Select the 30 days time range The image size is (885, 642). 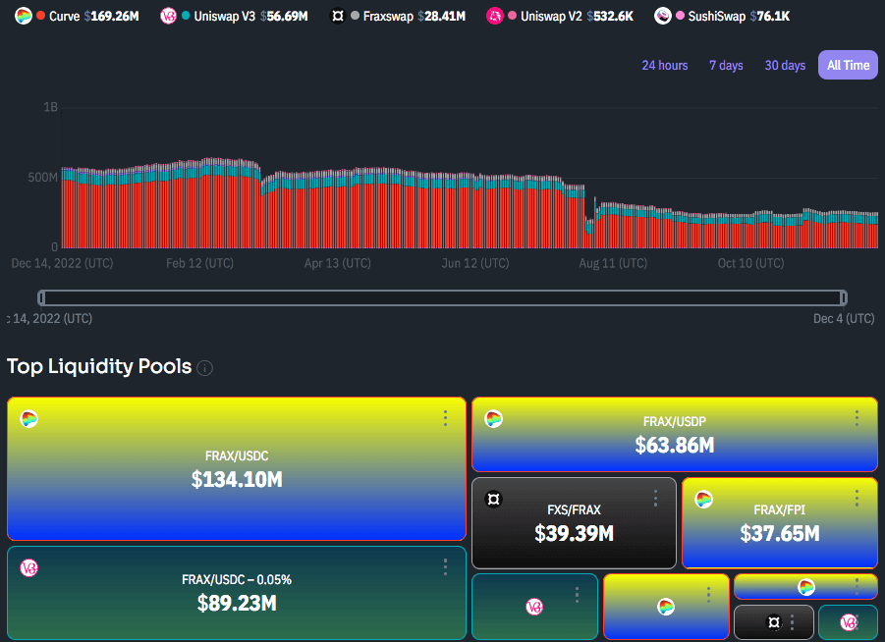point(785,66)
